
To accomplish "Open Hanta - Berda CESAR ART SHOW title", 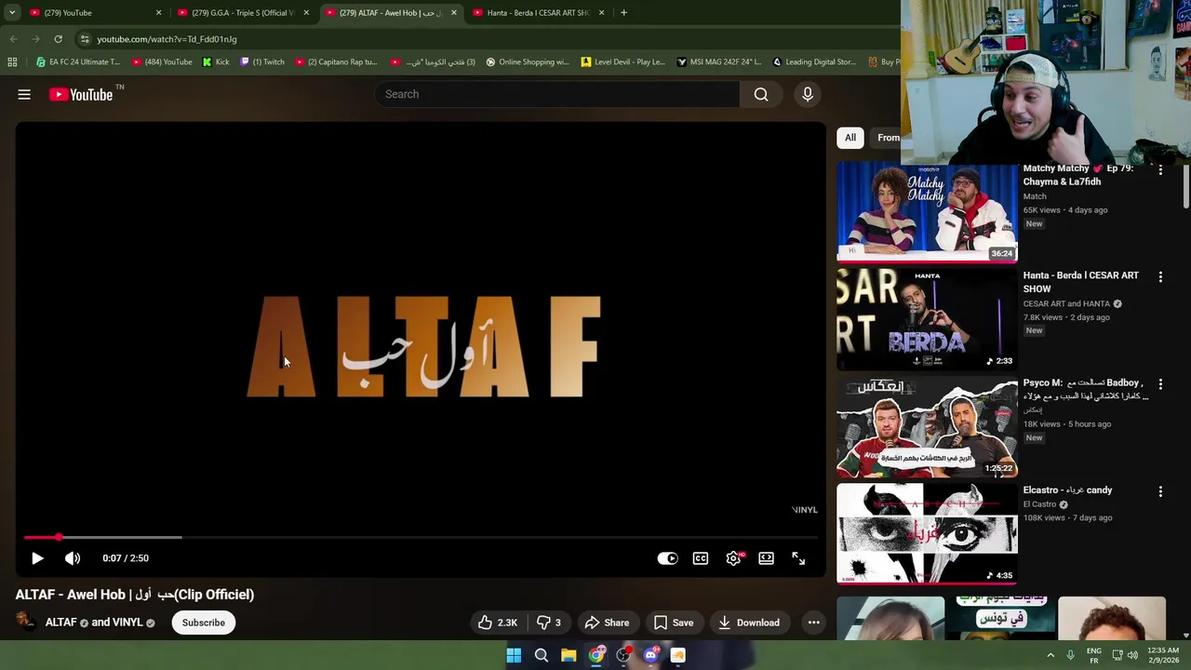I will coord(1080,282).
